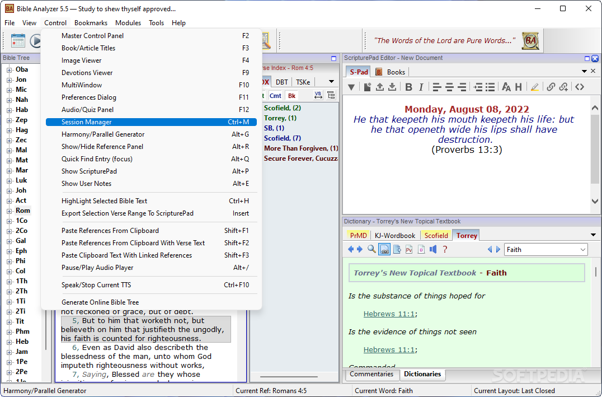Open first Hebrews 11:1 link
Viewport: 602px width, 397px height.
click(389, 314)
